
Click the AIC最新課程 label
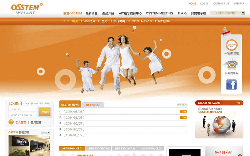231,53
